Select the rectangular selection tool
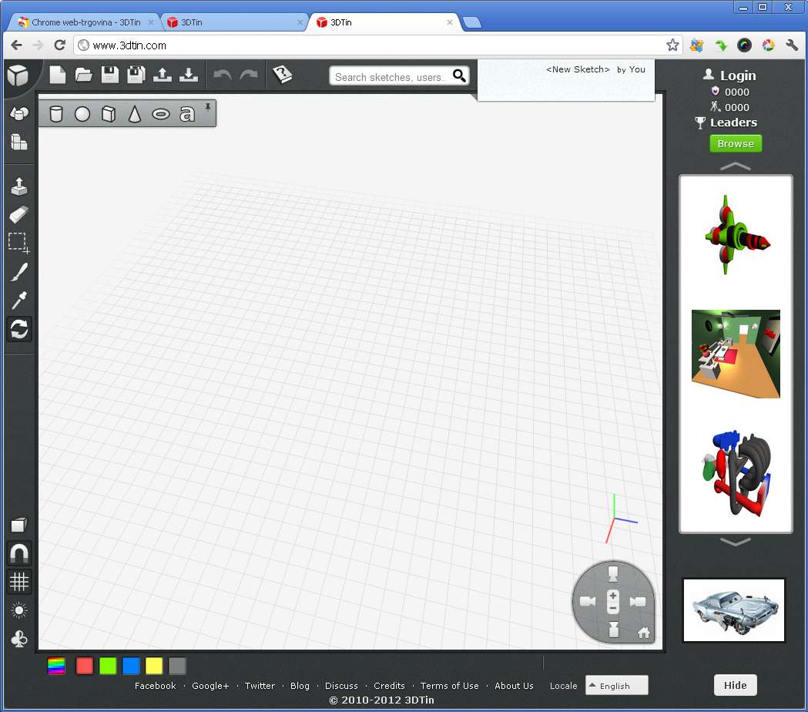Viewport: 808px width, 712px height. click(x=19, y=243)
